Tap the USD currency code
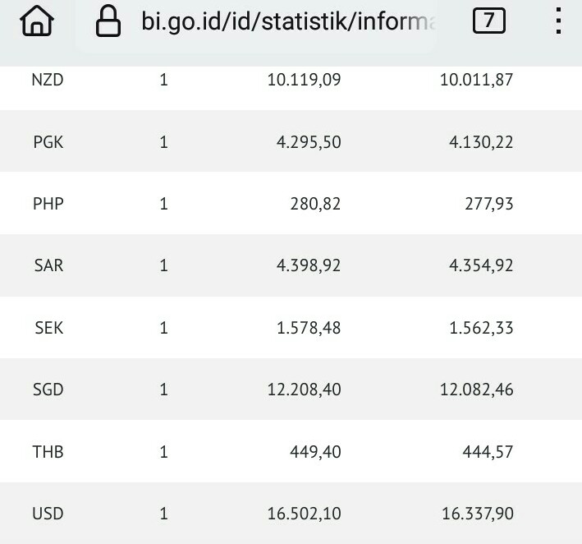This screenshot has width=582, height=544. coord(48,514)
